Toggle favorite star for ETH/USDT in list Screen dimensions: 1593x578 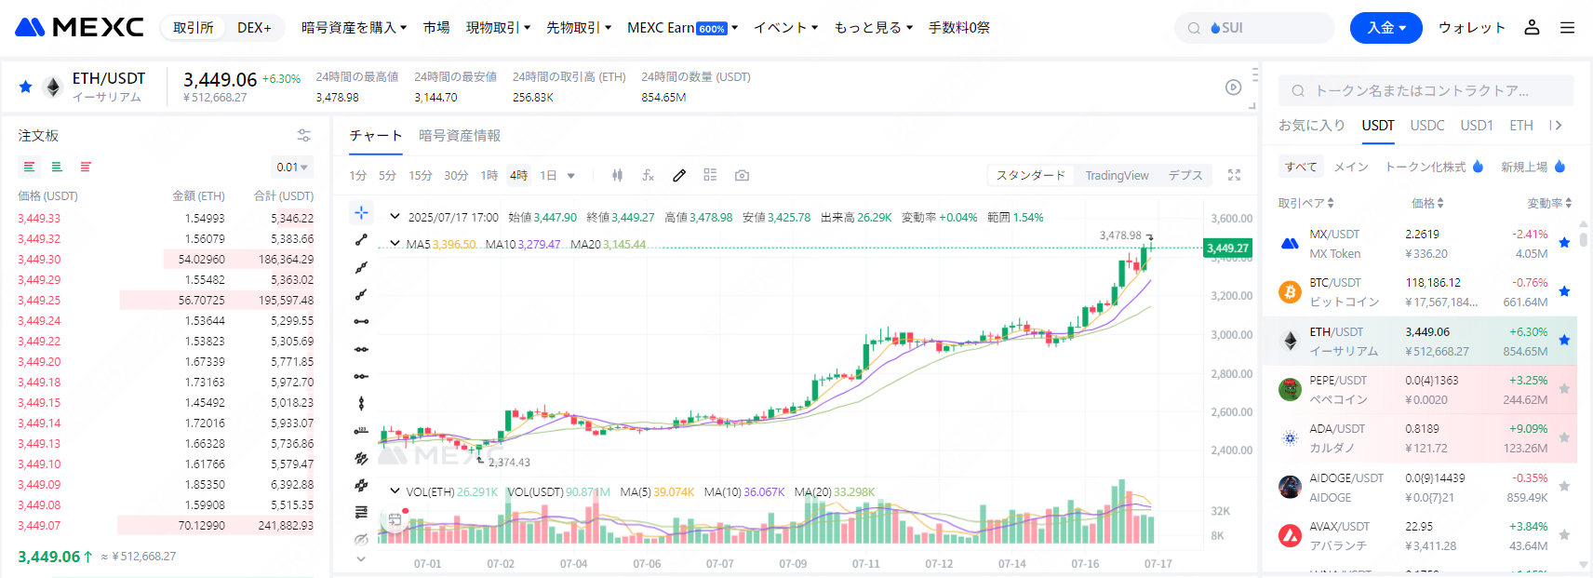[x=1564, y=341]
